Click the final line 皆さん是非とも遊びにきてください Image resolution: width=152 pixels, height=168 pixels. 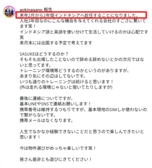click(x=56, y=159)
